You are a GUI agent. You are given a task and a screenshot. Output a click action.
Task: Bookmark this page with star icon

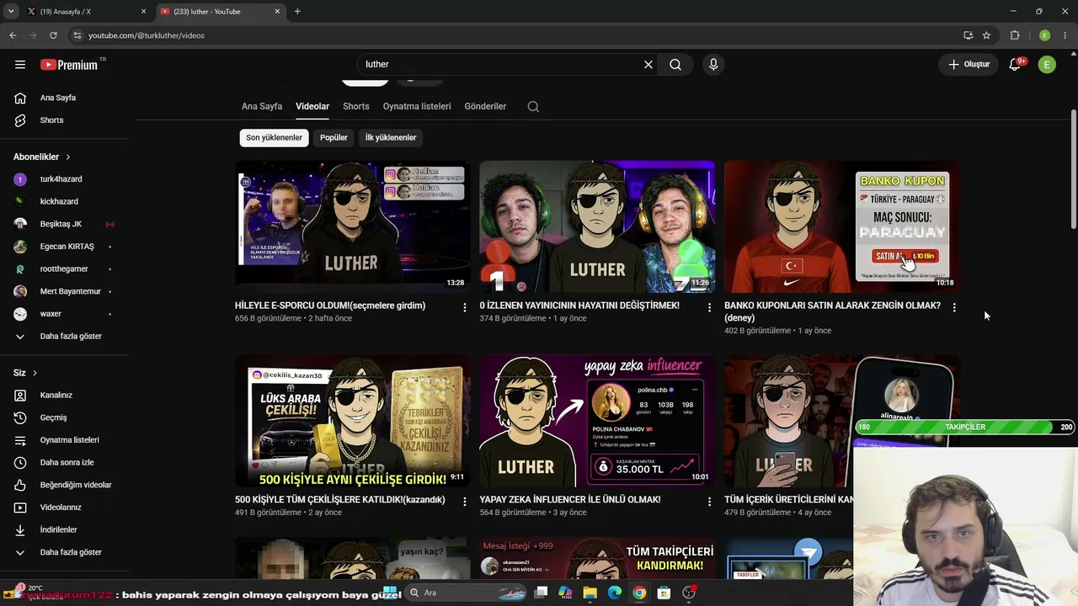986,35
